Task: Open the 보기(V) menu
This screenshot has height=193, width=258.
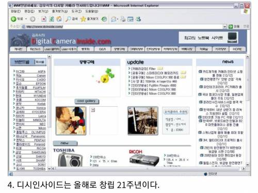Action: tap(43, 11)
